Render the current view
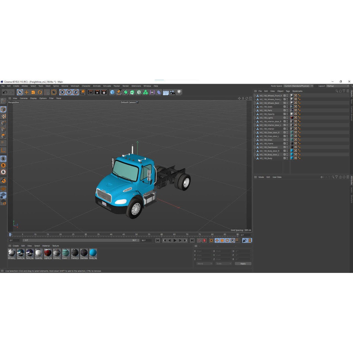353x353 pixels. 91,92
